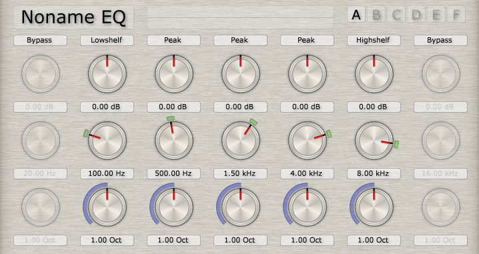Click the disabled gain knob of the 16.00 kHz band

441,73
